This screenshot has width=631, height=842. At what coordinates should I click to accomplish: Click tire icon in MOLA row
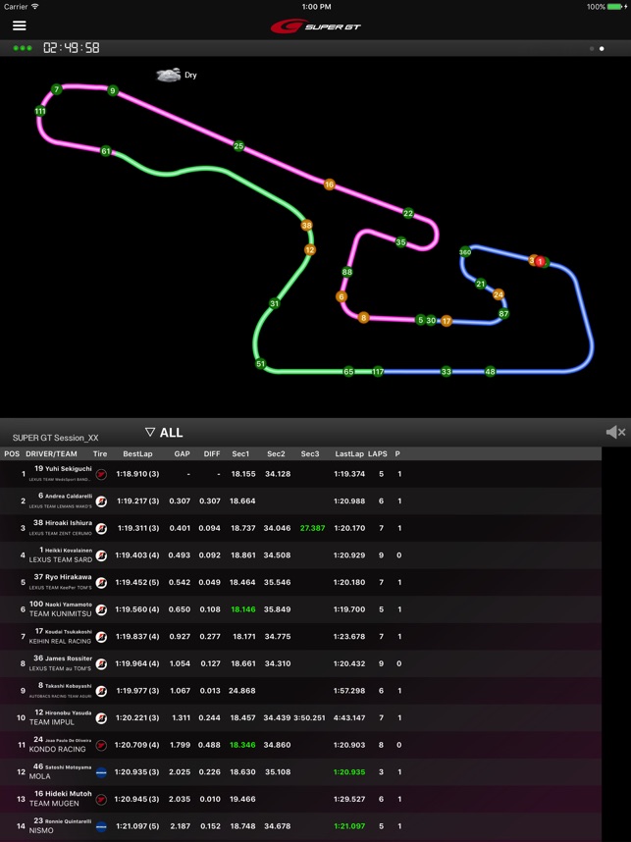click(101, 772)
